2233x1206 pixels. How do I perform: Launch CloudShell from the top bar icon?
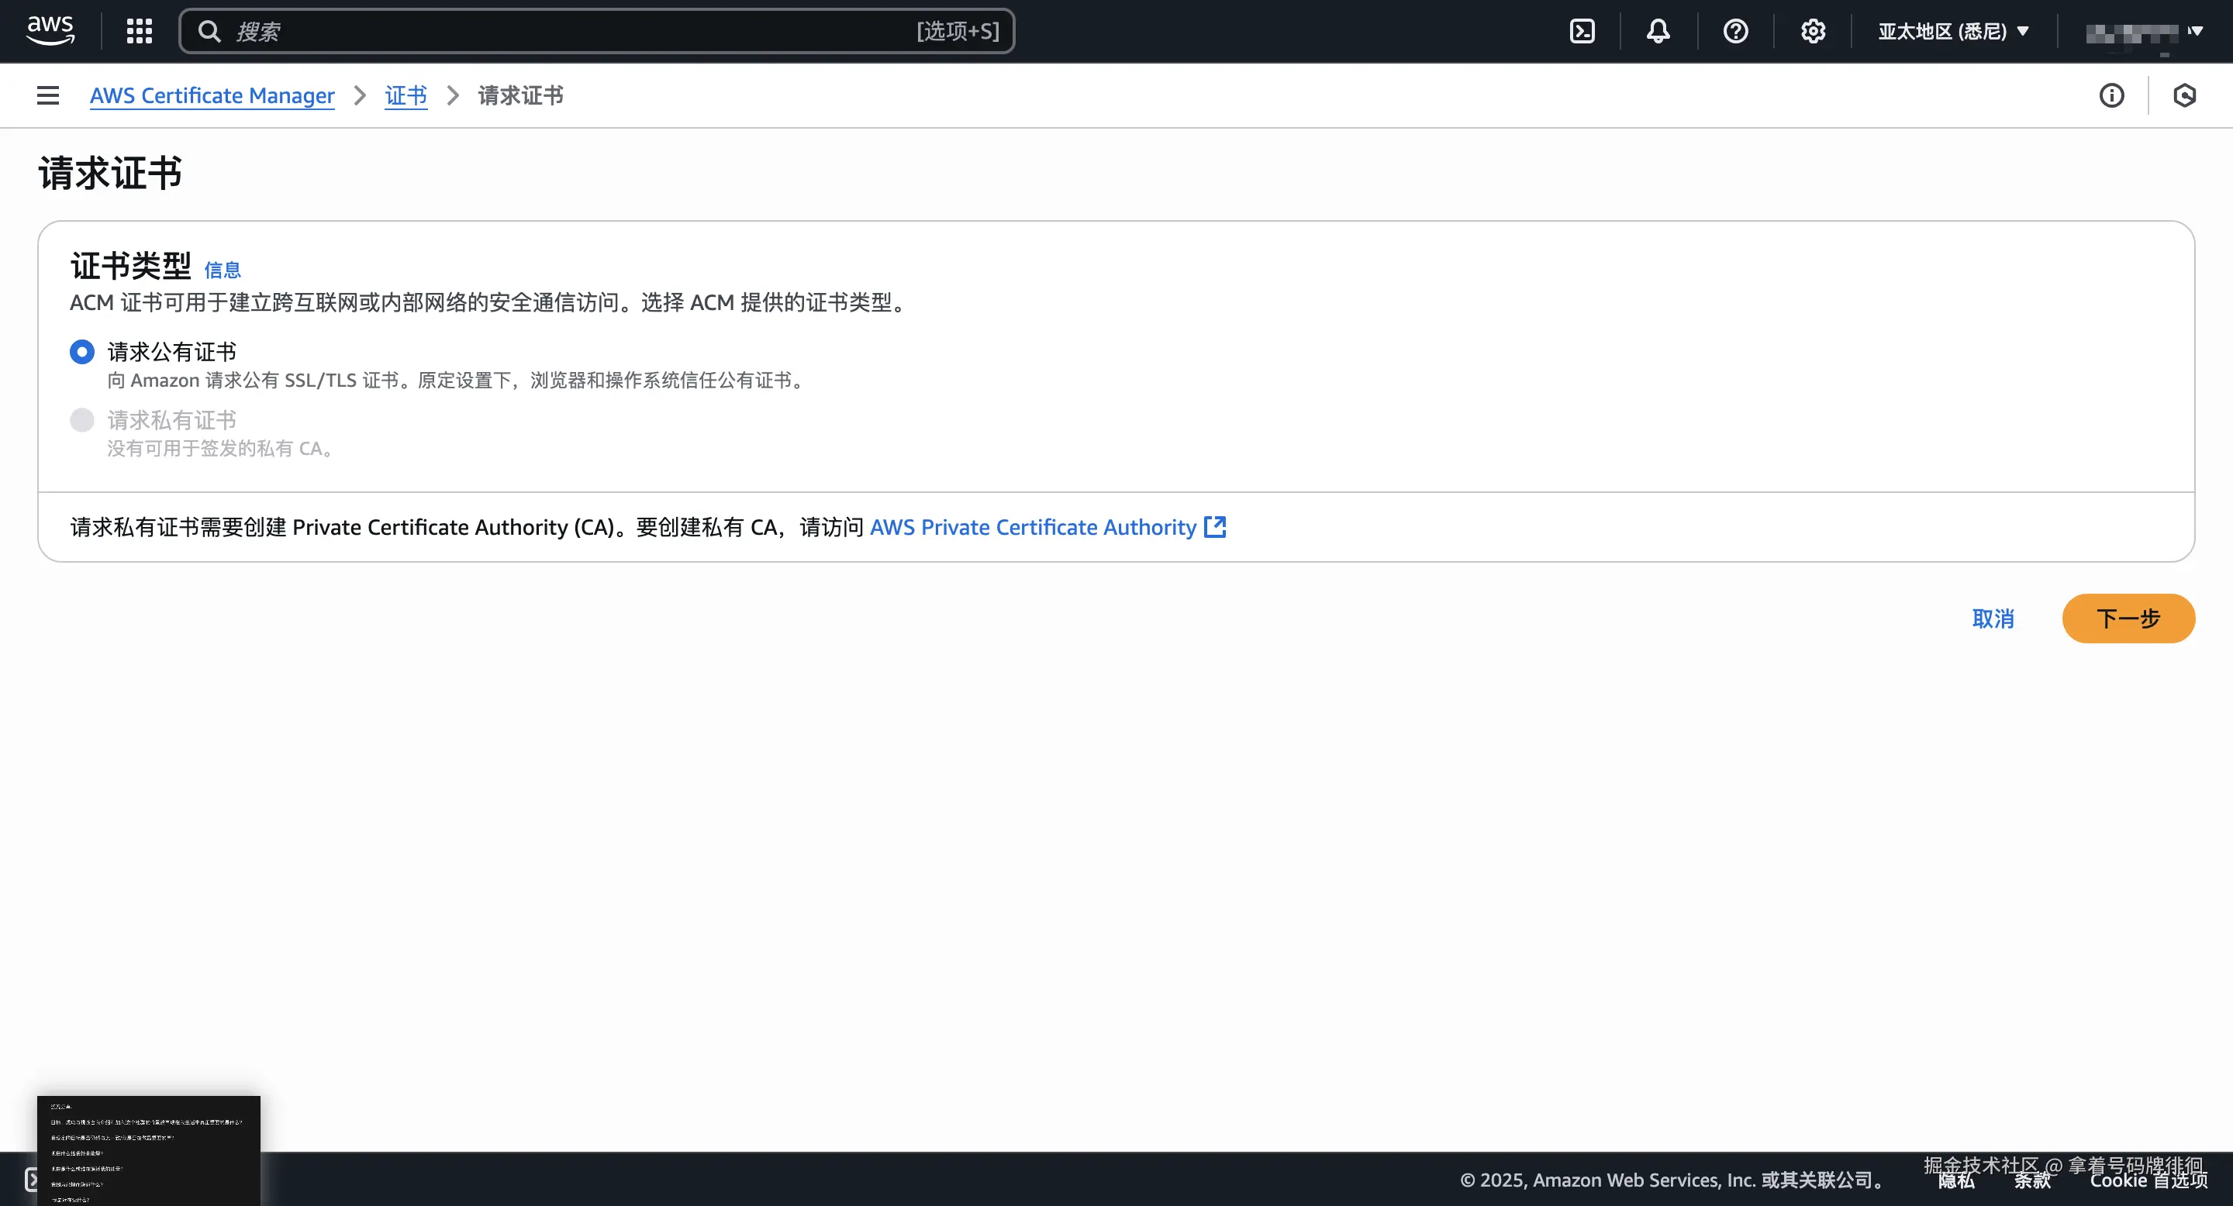(1582, 31)
